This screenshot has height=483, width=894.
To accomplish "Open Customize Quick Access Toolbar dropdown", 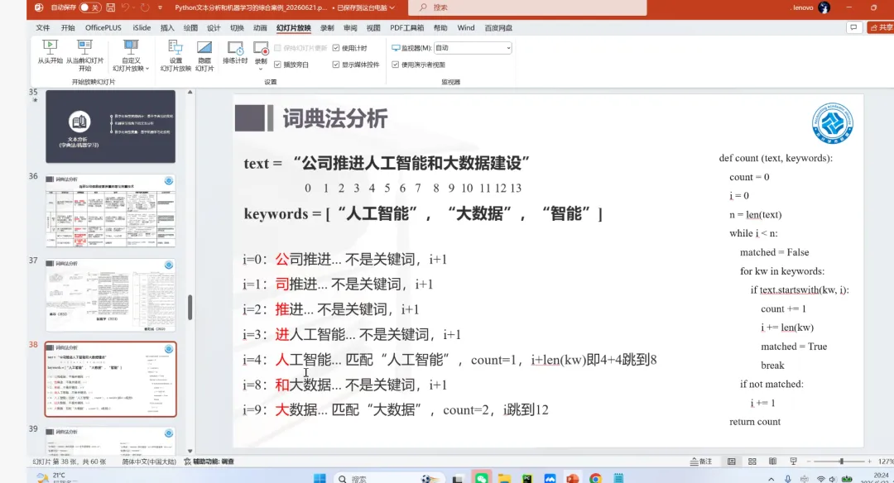I will (161, 7).
